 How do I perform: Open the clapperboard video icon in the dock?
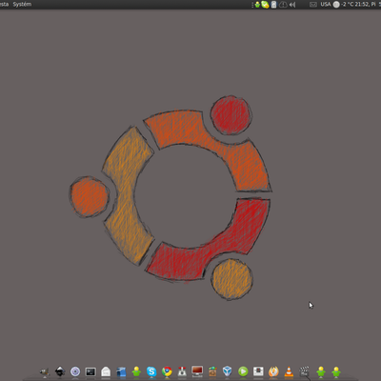coord(304,371)
